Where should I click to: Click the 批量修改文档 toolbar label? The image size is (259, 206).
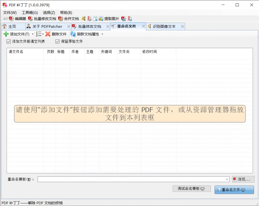45,19
